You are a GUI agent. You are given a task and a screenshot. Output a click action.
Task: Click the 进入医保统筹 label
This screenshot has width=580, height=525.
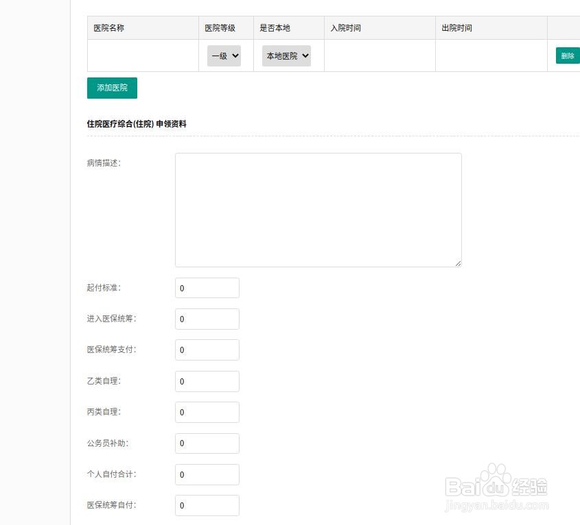pos(112,319)
